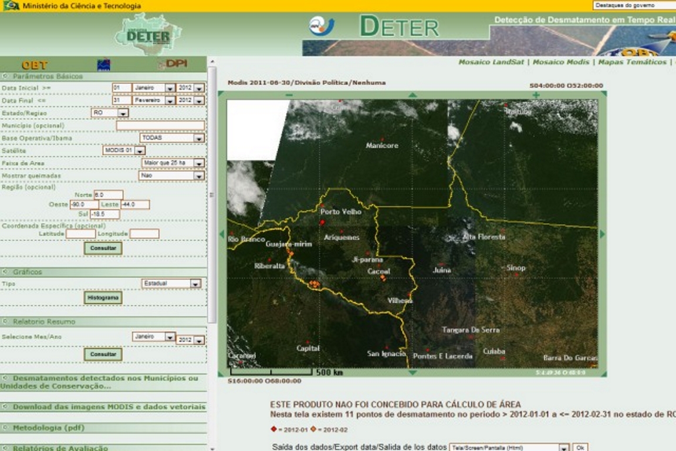
Task: Collapse the Parâmetros Básicos section
Action: point(5,76)
